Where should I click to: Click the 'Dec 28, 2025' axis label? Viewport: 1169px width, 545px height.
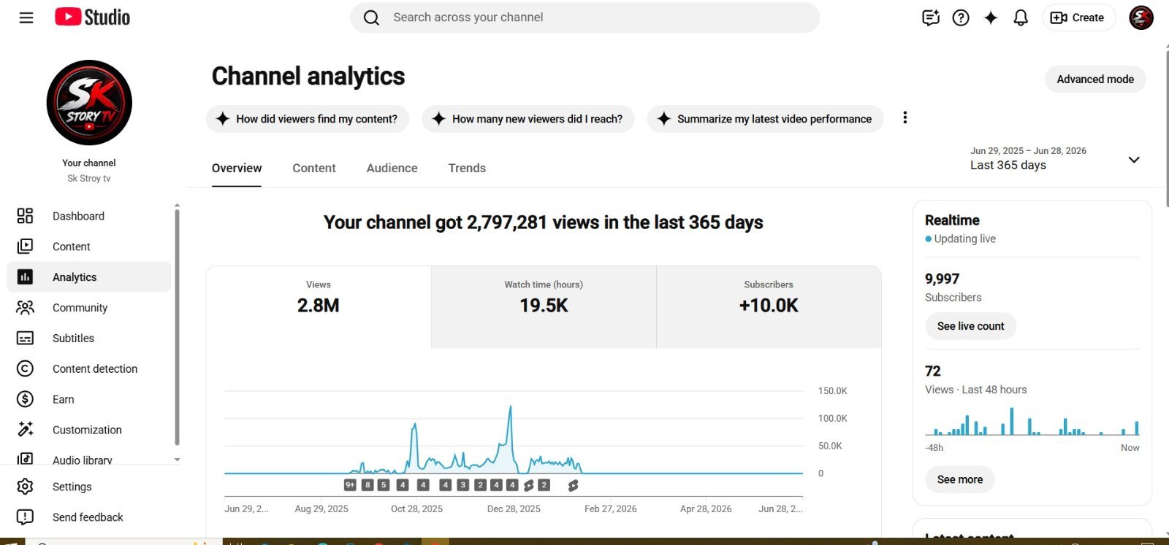[514, 509]
